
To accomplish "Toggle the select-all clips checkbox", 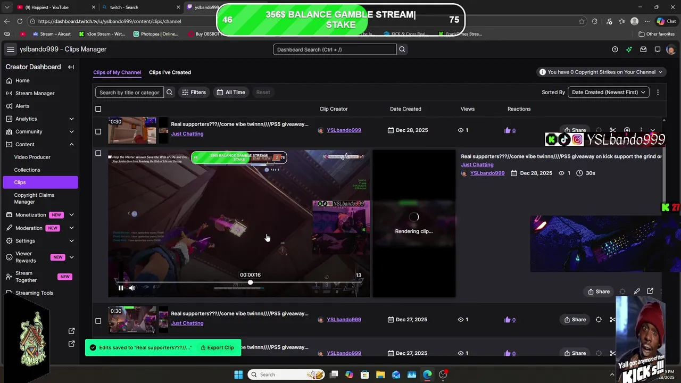I will pyautogui.click(x=98, y=109).
